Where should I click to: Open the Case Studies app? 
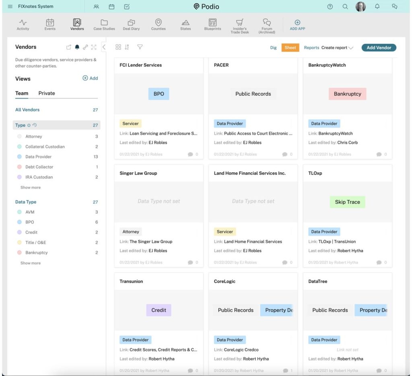coord(104,25)
